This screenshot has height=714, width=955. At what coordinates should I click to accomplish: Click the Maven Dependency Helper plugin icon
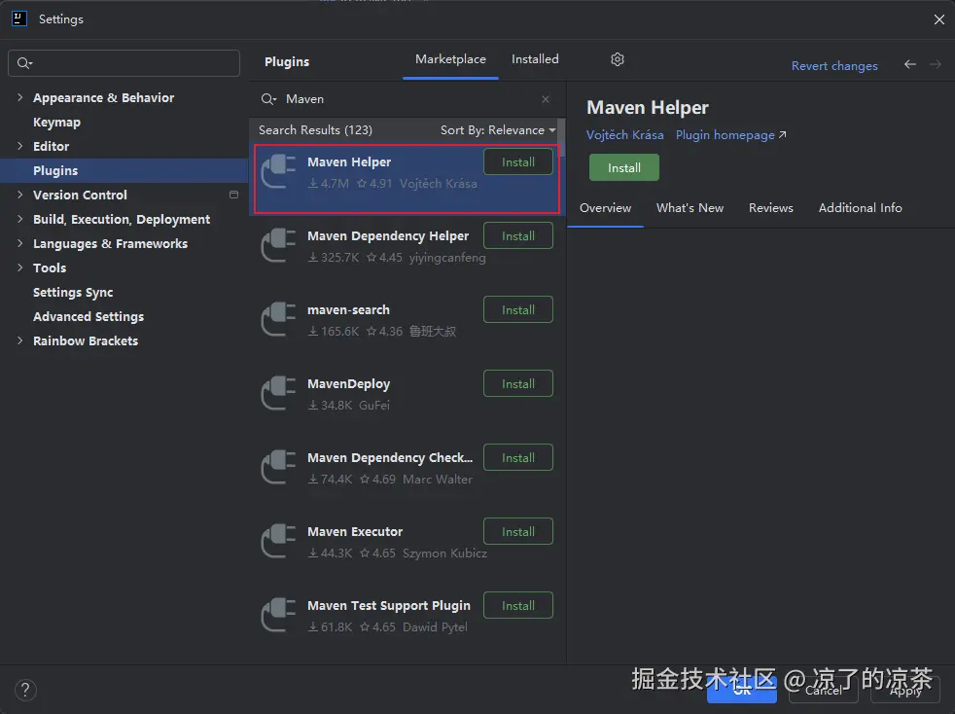click(278, 245)
